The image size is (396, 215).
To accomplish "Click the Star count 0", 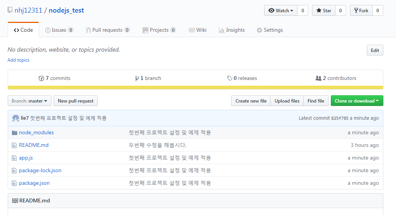I will pos(340,10).
